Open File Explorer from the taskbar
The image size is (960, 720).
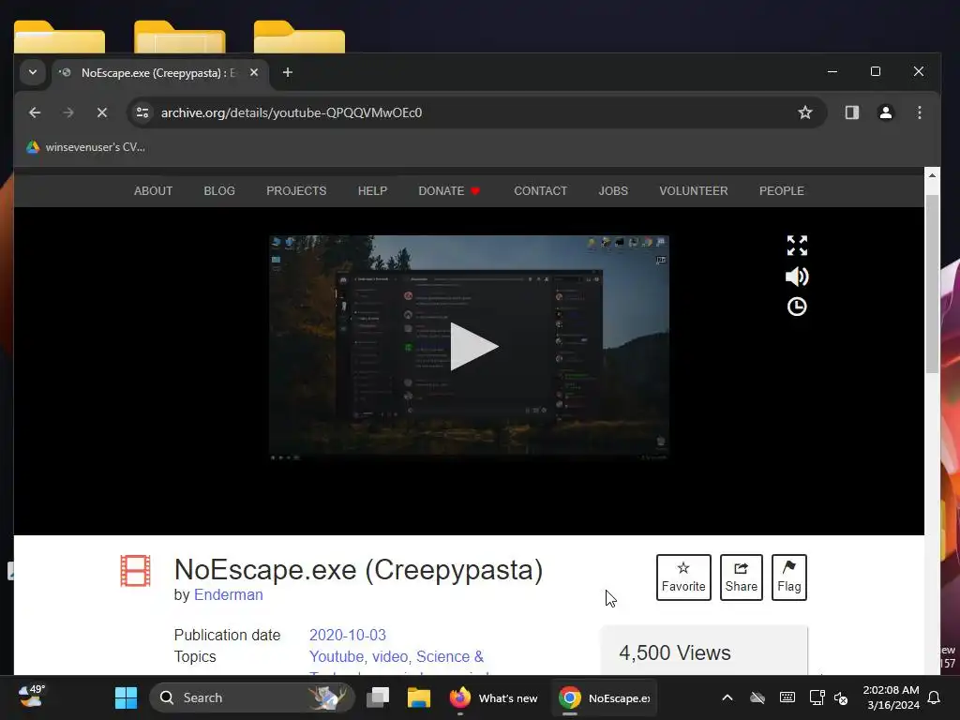(x=419, y=697)
